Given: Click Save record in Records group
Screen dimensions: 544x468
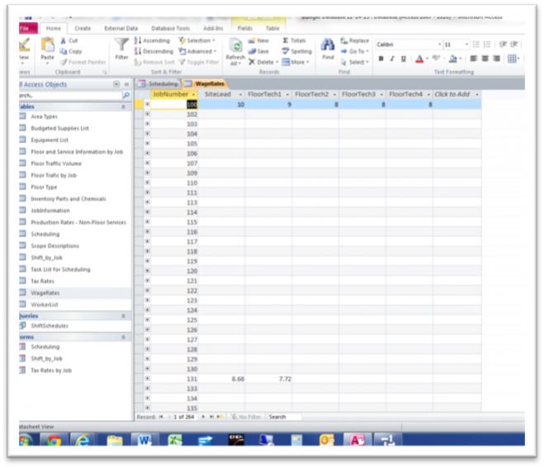Looking at the screenshot, I should coord(258,51).
